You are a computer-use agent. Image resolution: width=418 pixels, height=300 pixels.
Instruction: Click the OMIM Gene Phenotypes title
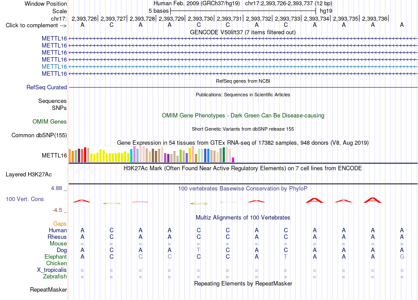pos(243,115)
